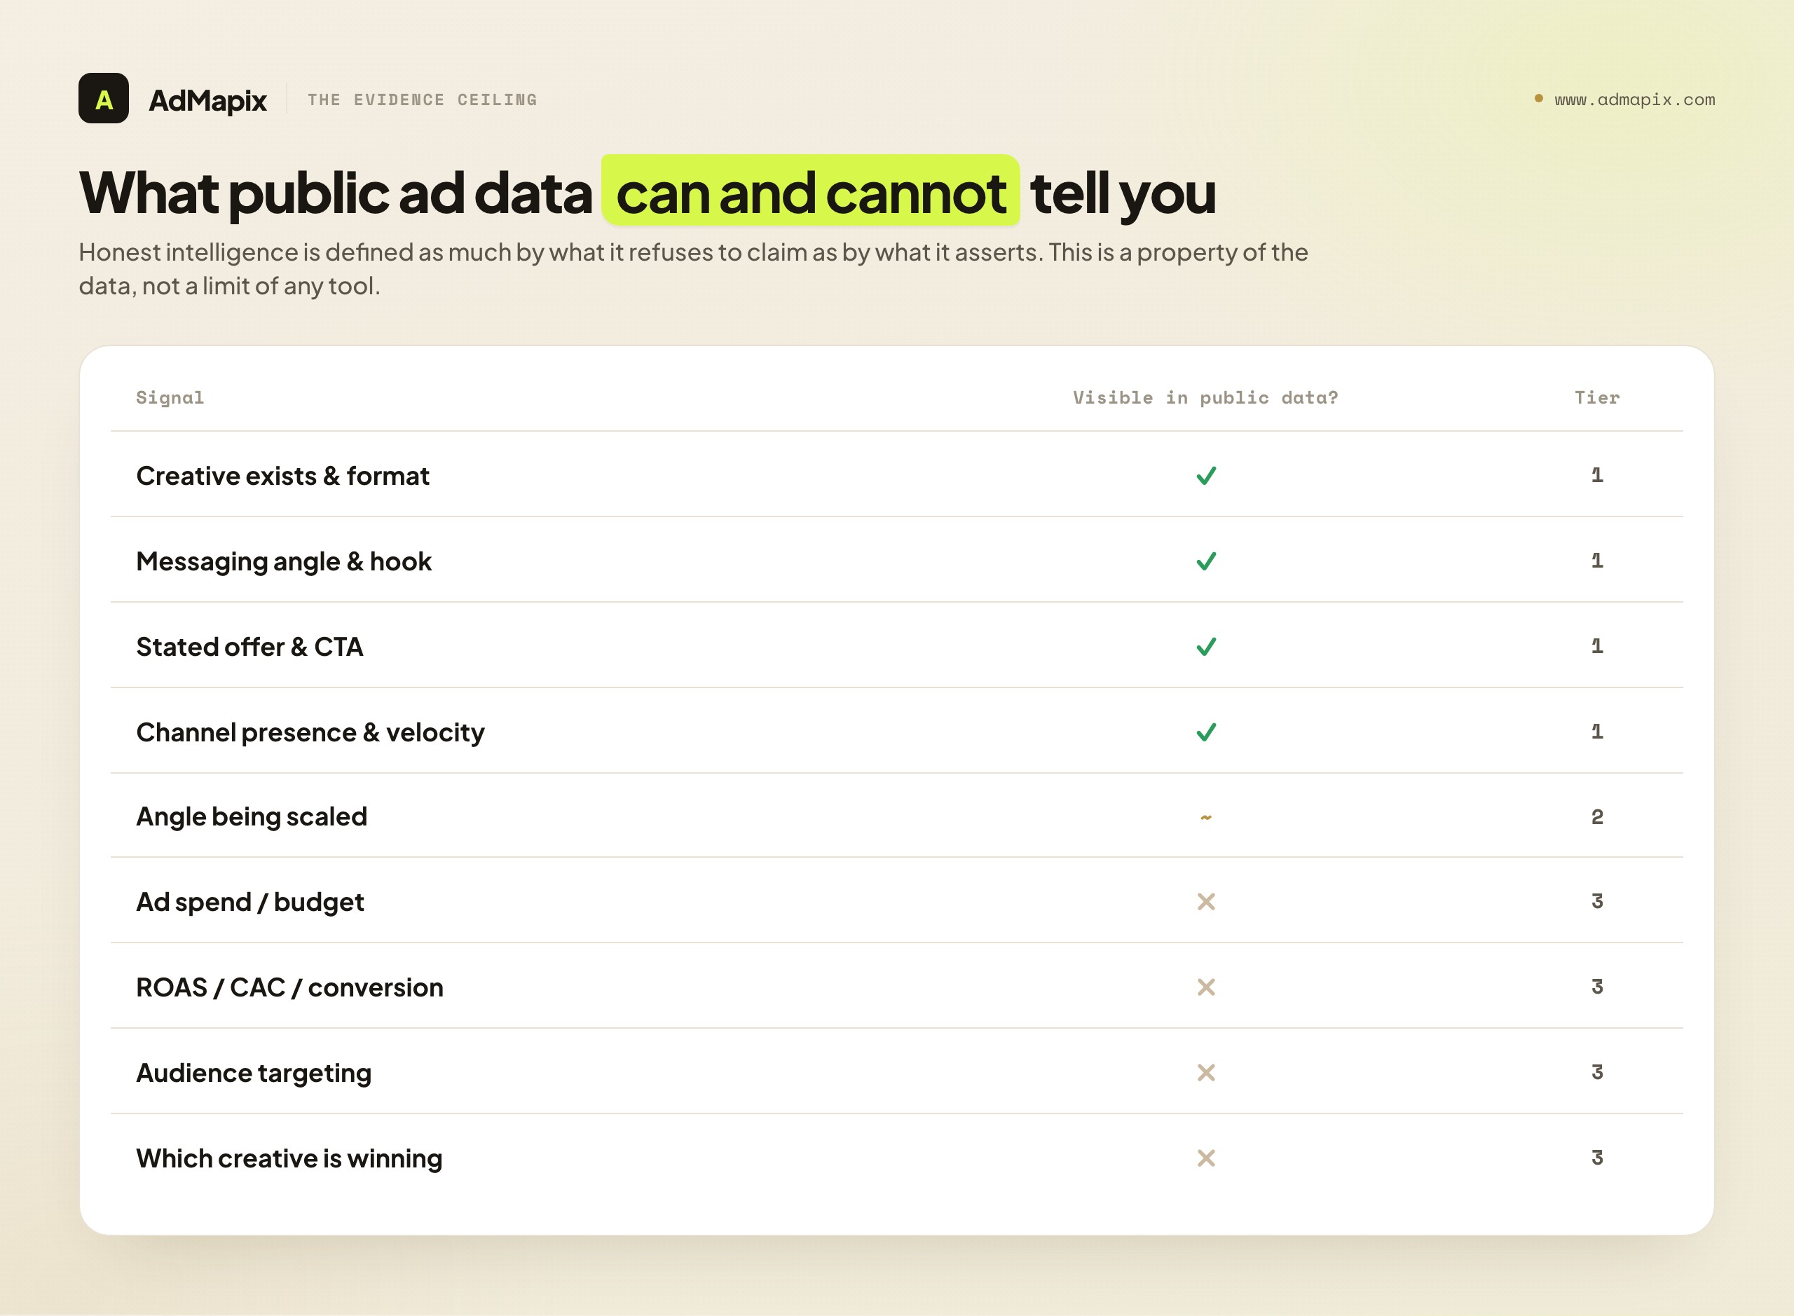Image resolution: width=1794 pixels, height=1316 pixels.
Task: Click the X mark for Ad spend / budget
Action: 1206,902
